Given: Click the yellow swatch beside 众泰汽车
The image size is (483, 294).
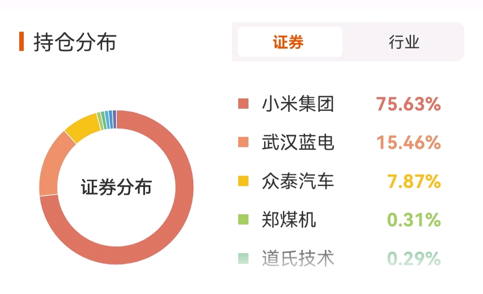Looking at the screenshot, I should tap(244, 181).
